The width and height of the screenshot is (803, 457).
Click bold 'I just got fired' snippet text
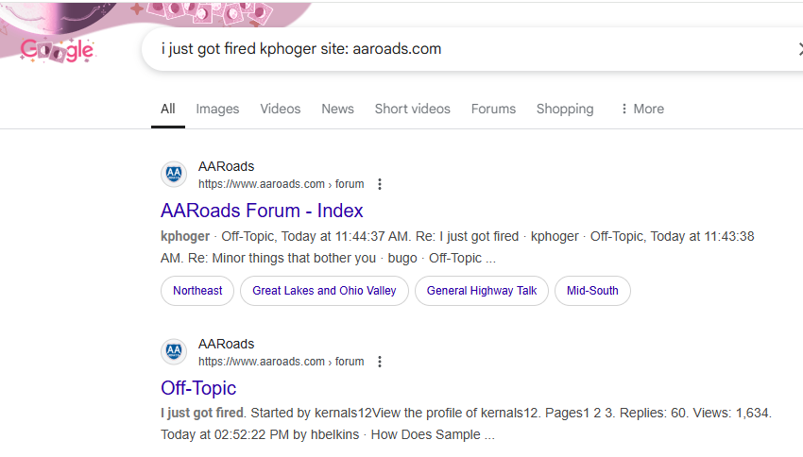(x=202, y=413)
